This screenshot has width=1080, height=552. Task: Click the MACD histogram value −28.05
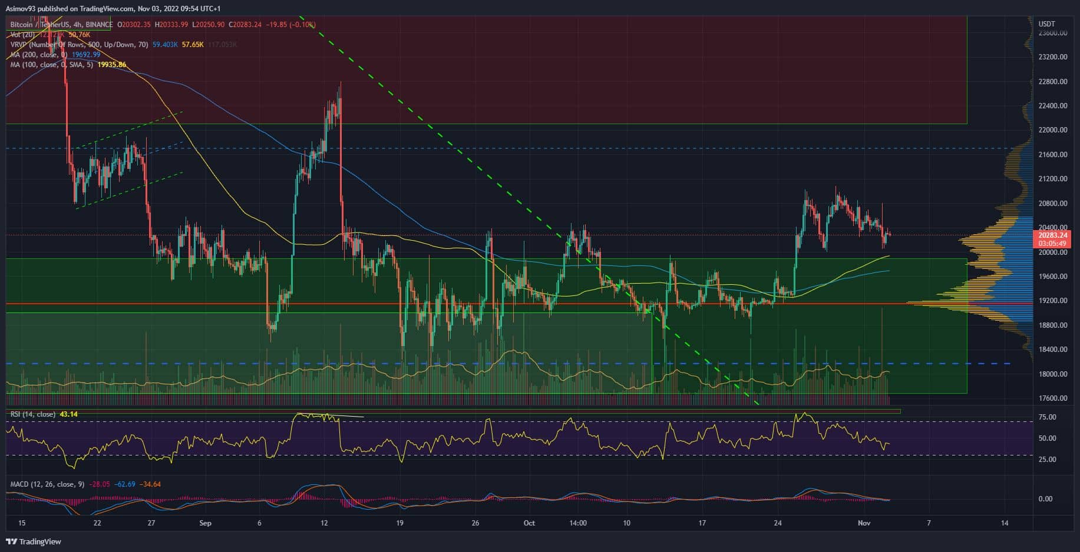coord(99,484)
